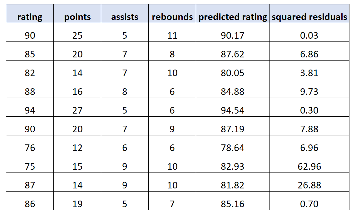Select the points cell with value 27
This screenshot has width=356, height=214.
(x=77, y=110)
